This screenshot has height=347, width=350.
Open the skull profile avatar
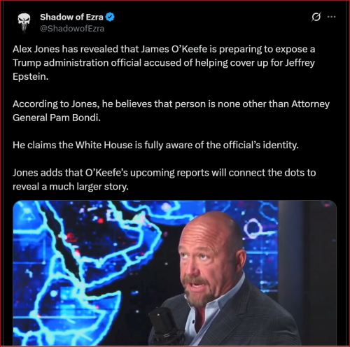[24, 22]
